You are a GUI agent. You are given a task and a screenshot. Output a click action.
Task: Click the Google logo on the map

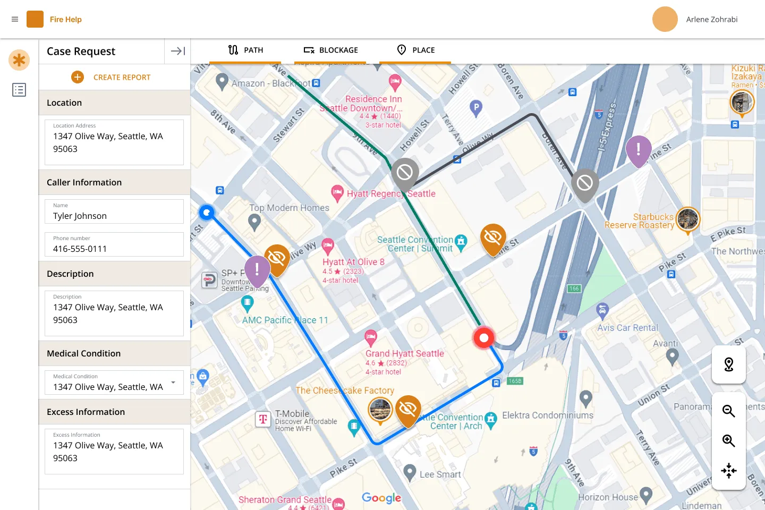[x=381, y=498]
